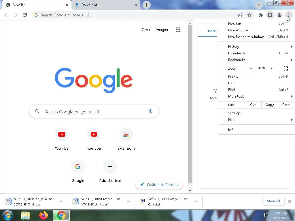Choose Find... from the menu

(x=256, y=90)
